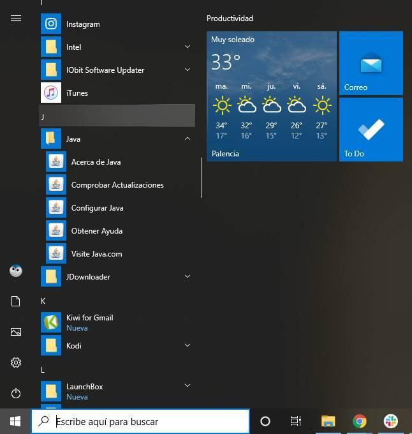Open the Documents sidebar icon
Screen dimensions: 412x434
(x=16, y=301)
